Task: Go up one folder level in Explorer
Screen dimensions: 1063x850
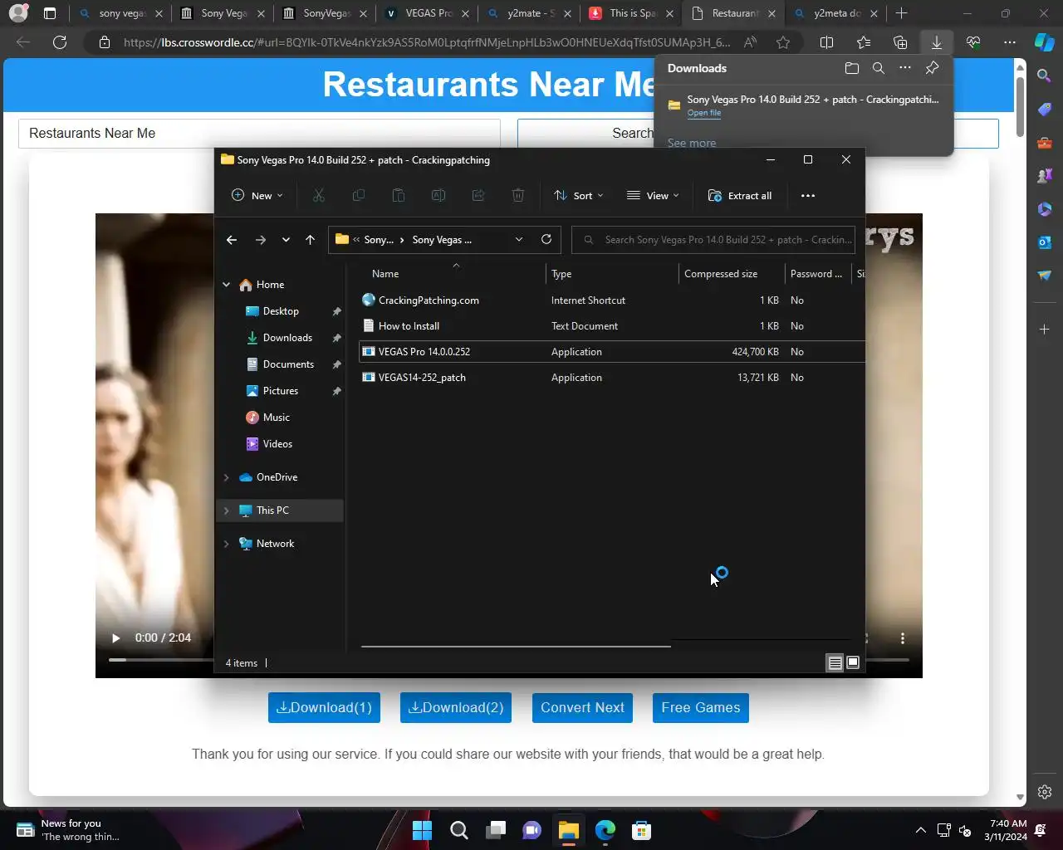Action: [x=310, y=240]
